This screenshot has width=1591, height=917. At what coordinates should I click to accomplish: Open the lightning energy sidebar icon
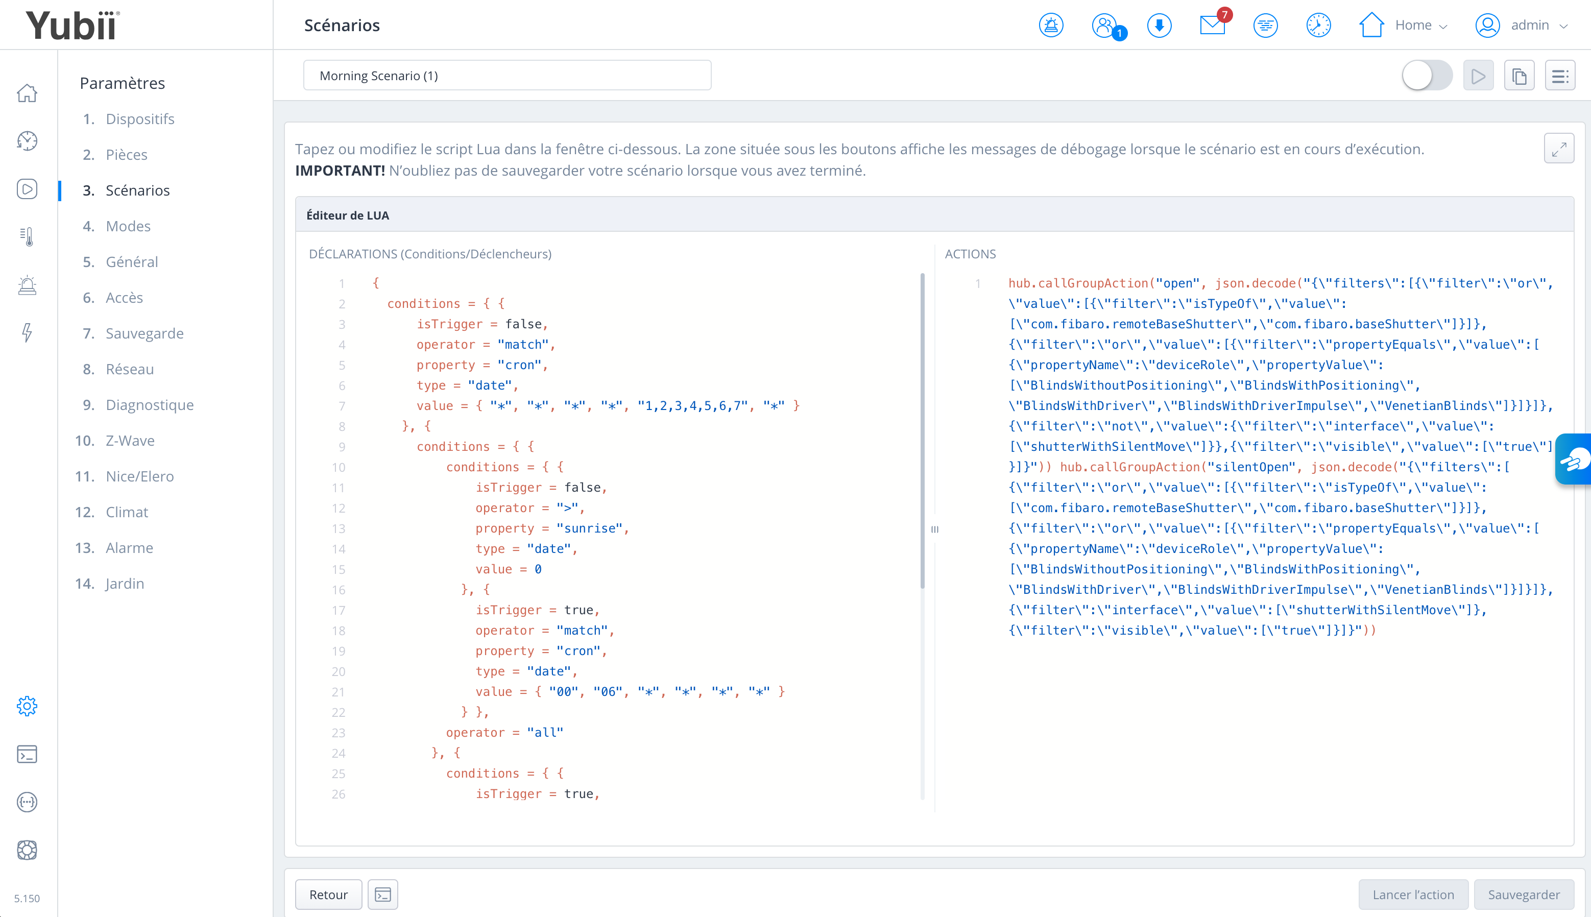27,332
